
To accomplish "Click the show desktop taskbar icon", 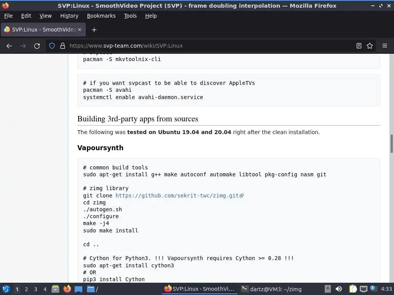I will (x=78, y=289).
